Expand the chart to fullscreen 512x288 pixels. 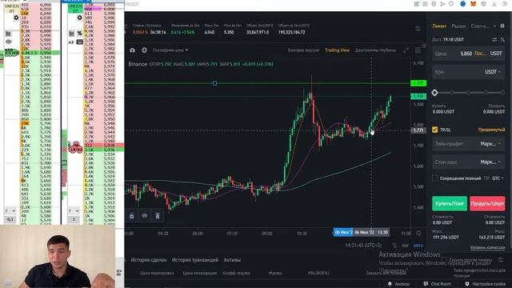coord(406,50)
